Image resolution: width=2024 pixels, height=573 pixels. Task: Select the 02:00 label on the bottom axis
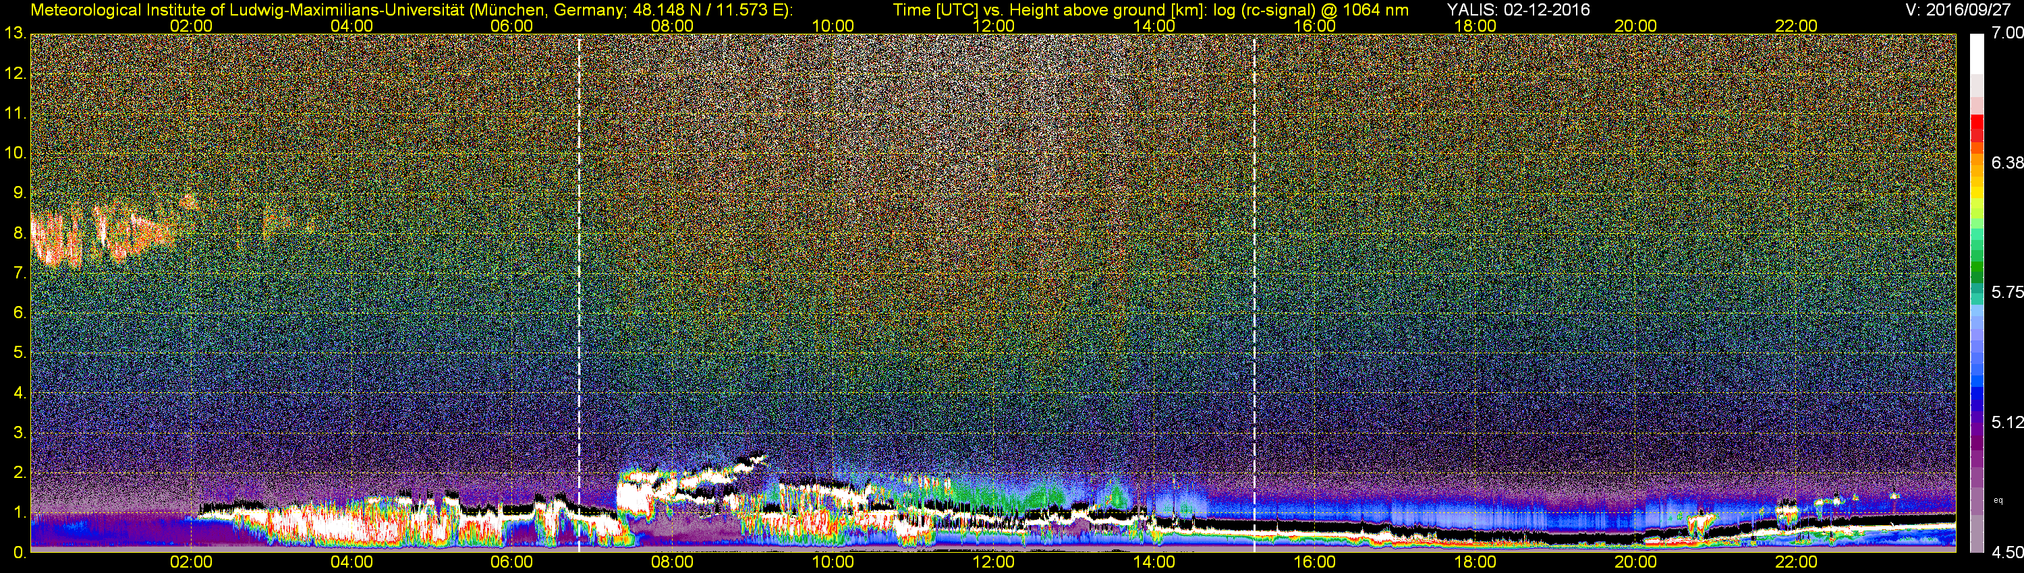click(x=191, y=563)
